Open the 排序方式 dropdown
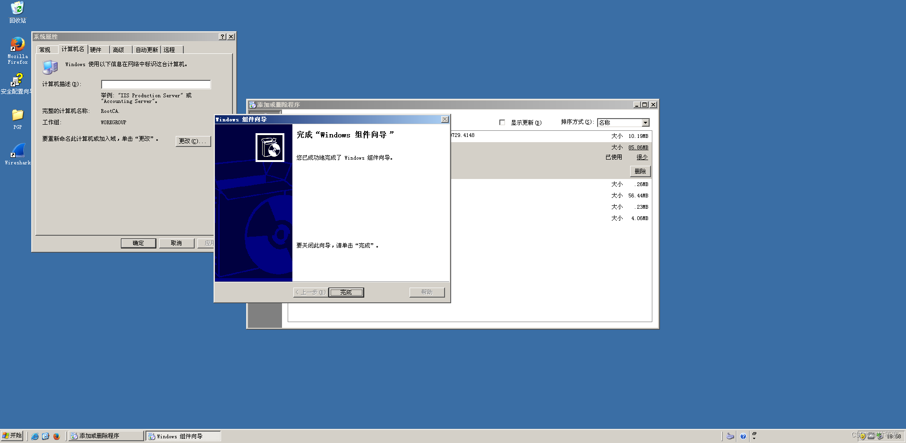906x443 pixels. pos(645,123)
